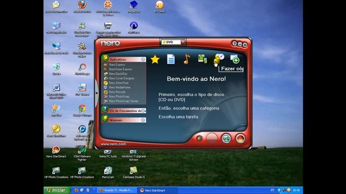Collapse the Aplicativos section arrow
The height and width of the screenshot is (194, 346).
tap(143, 59)
